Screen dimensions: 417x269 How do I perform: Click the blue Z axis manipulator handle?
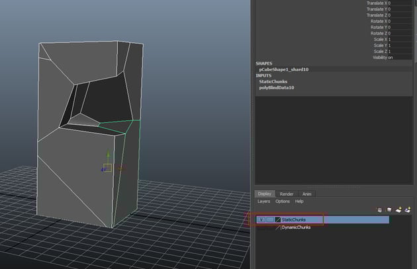(103, 169)
